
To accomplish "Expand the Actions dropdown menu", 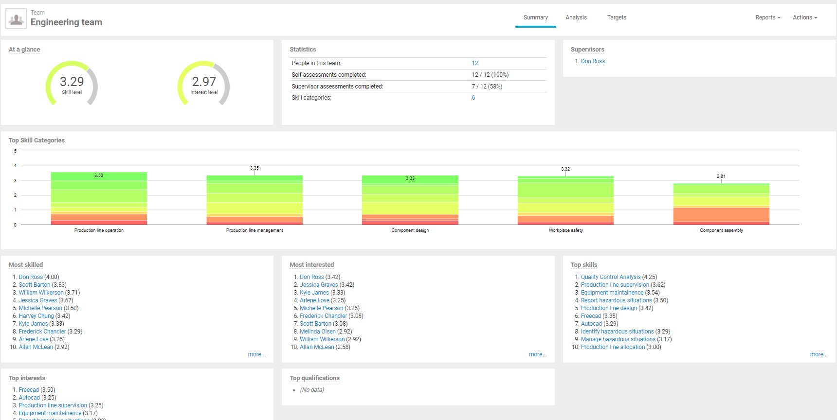I will (x=804, y=17).
